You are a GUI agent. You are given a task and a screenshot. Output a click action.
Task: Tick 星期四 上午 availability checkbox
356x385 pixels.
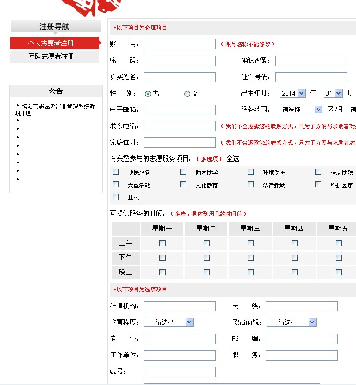295,244
